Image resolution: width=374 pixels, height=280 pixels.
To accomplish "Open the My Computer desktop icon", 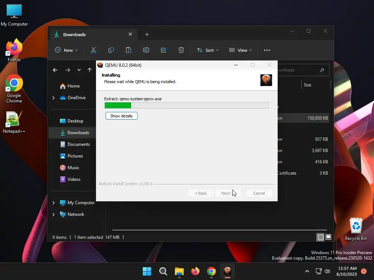I will coord(14,15).
